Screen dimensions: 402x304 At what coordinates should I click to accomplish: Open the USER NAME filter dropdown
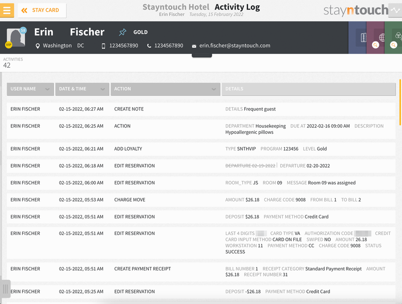pyautogui.click(x=30, y=89)
